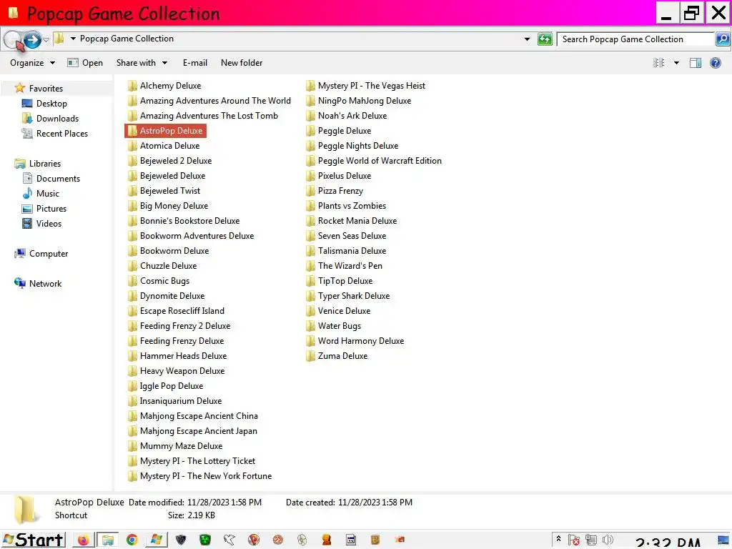
Task: Select Word Harmony Deluxe folder
Action: (x=355, y=341)
